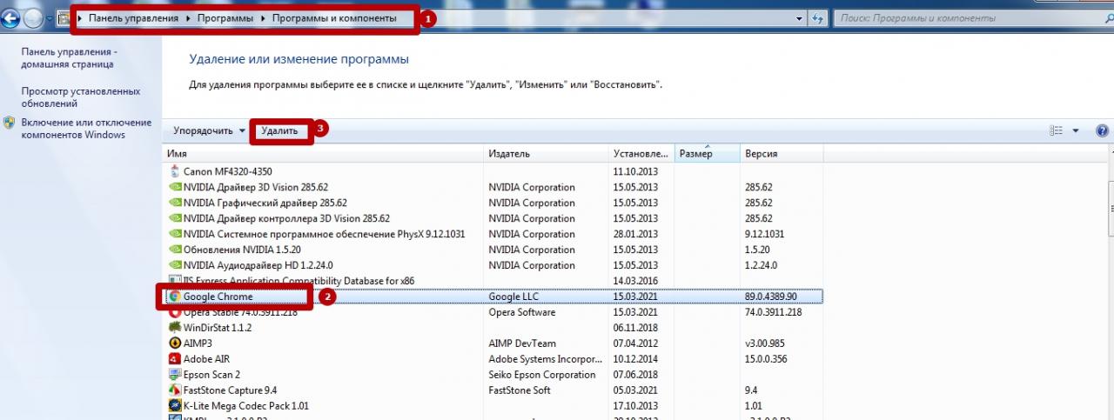Click the AIMP3 program icon
This screenshot has width=1114, height=420.
(x=175, y=343)
